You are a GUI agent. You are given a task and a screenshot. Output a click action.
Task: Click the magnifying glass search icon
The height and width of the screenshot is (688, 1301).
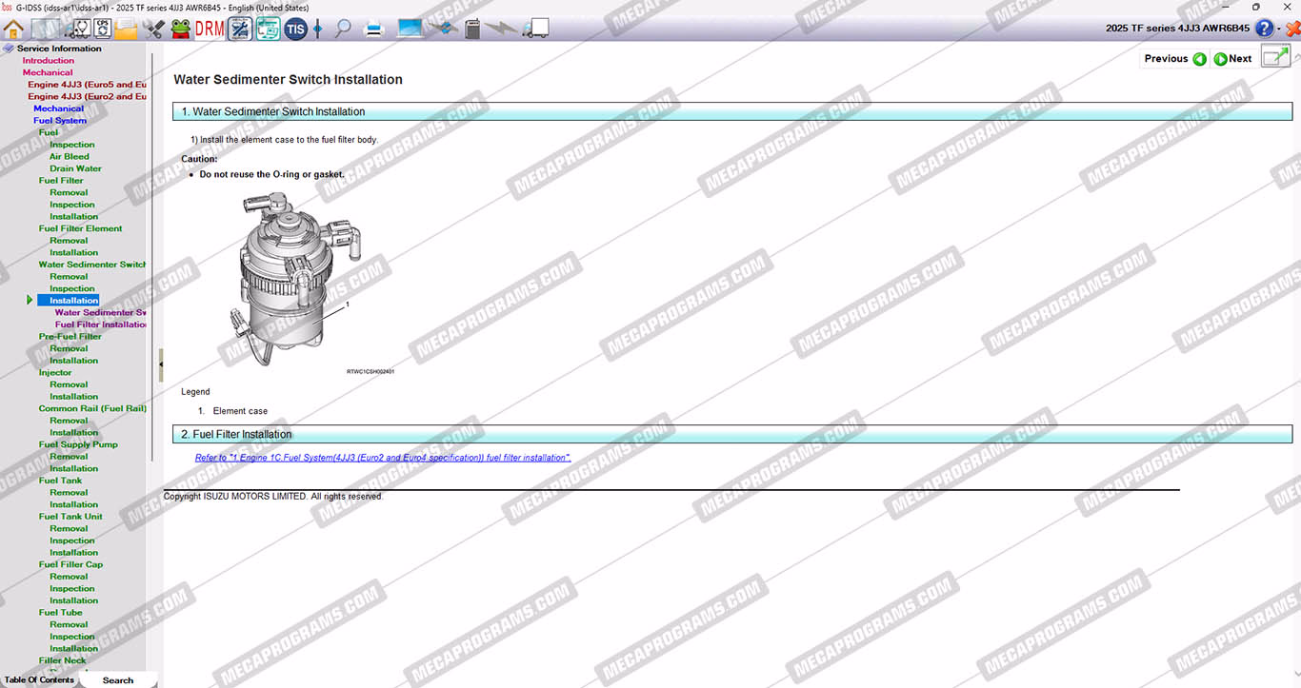coord(343,29)
